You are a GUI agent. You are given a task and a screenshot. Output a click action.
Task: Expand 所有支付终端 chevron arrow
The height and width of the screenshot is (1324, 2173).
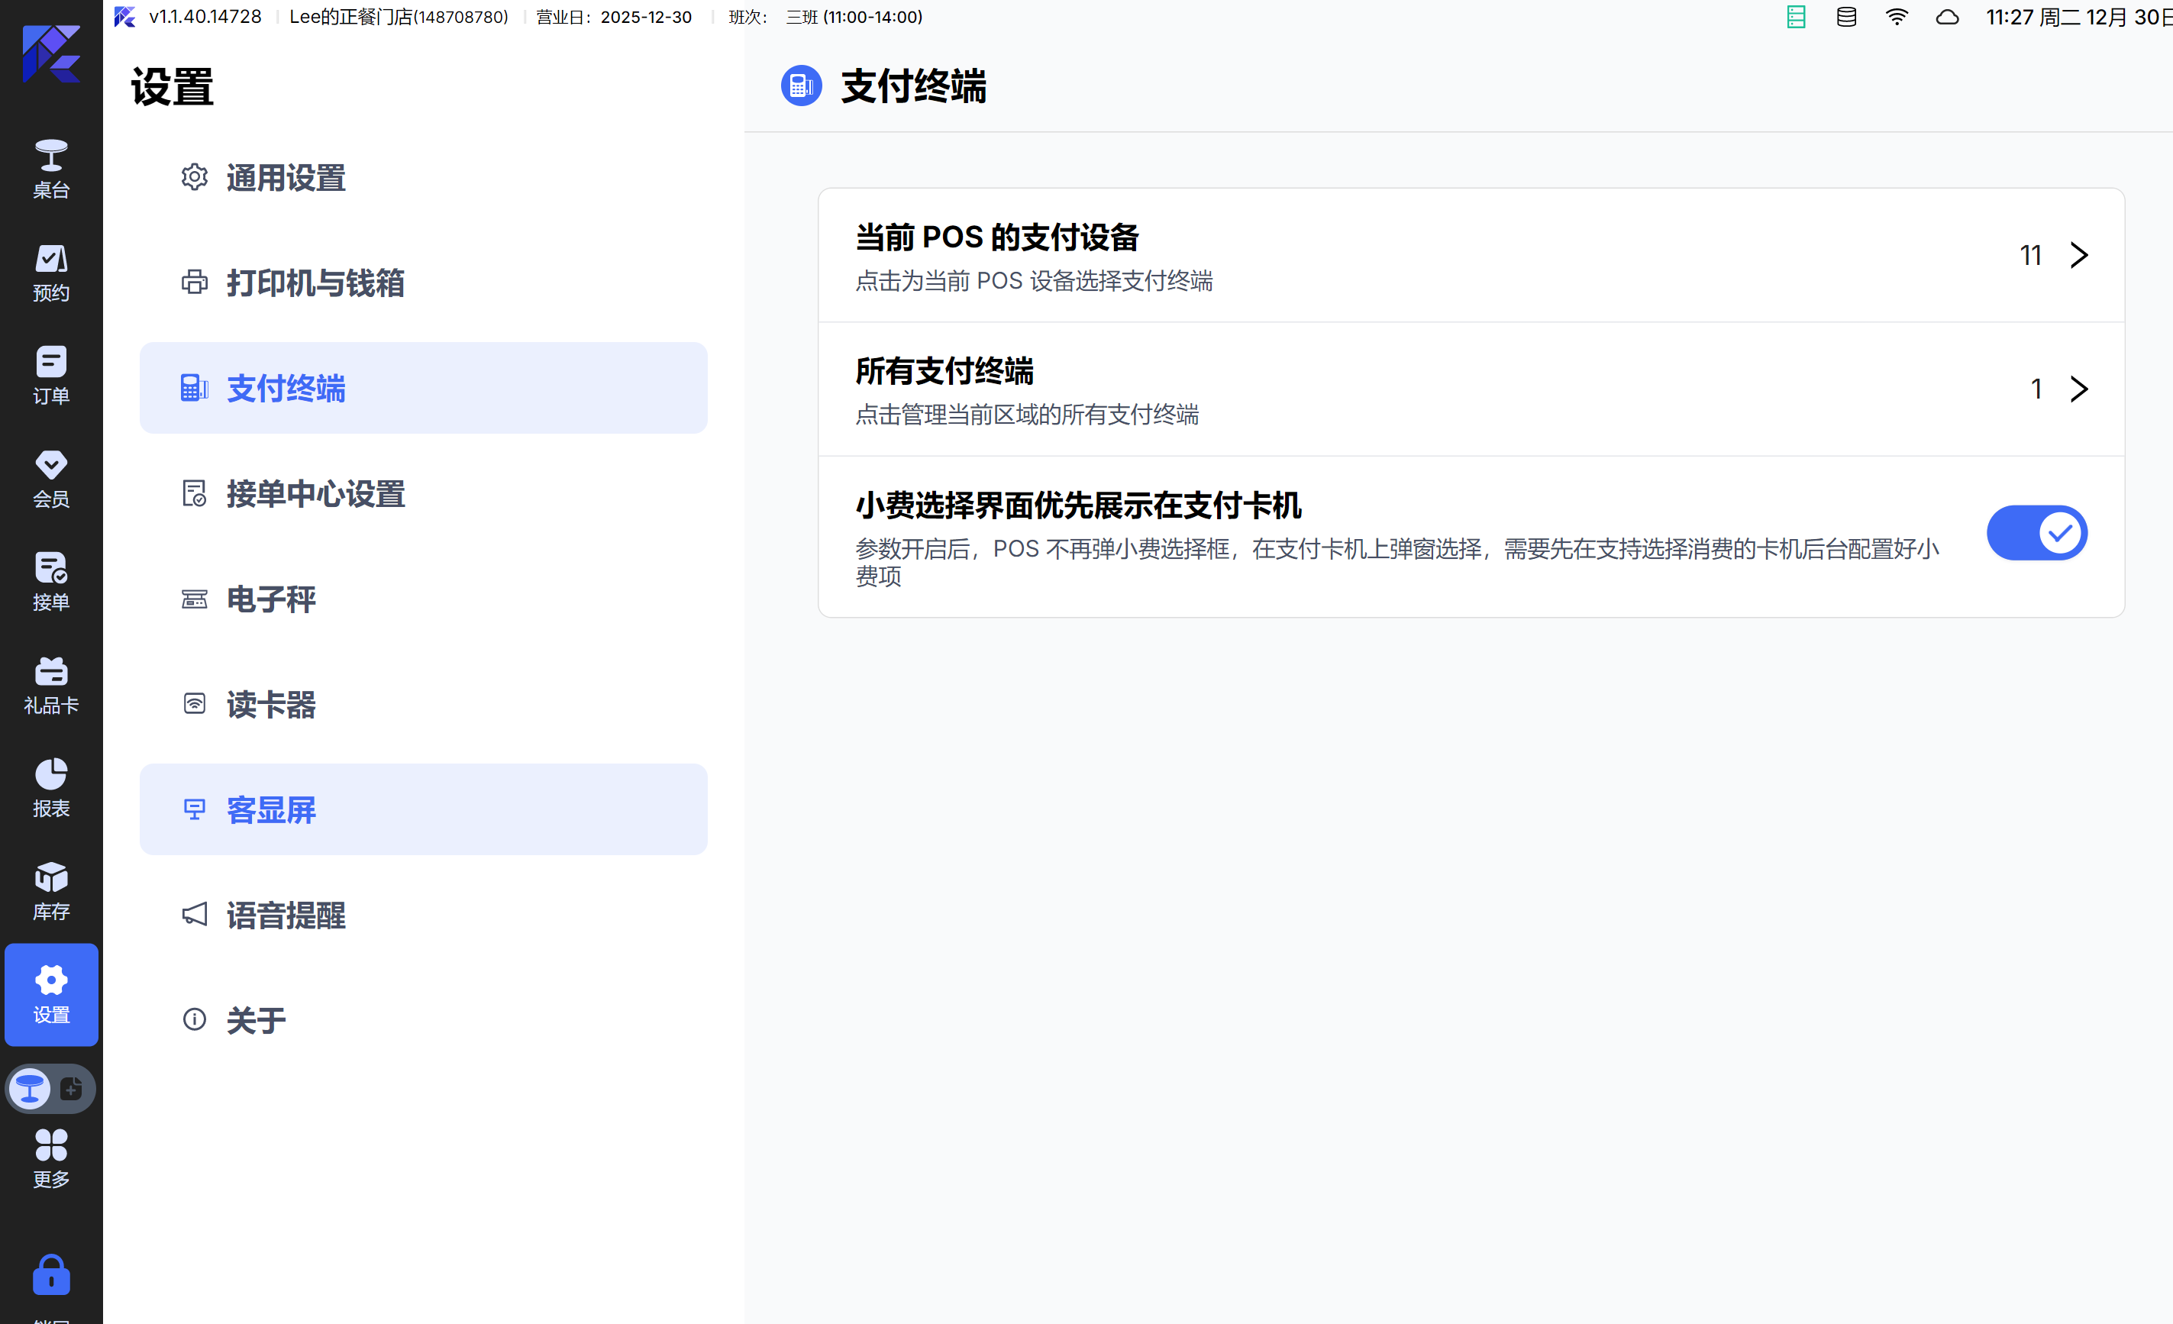(x=2078, y=389)
